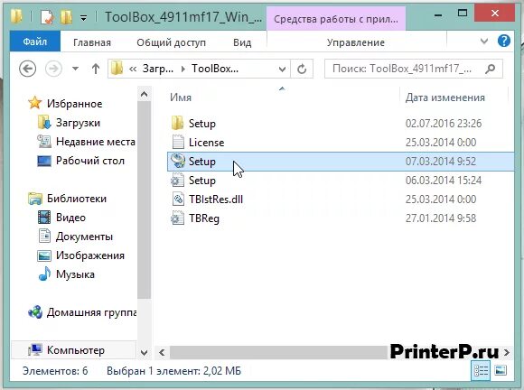Viewport: 524px width, 390px height.
Task: Select Библиотеки in the navigation pane
Action: pos(77,199)
